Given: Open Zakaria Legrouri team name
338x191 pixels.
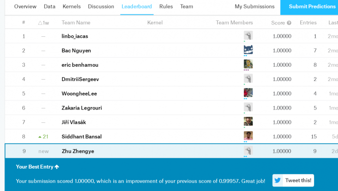Looking at the screenshot, I should click(82, 108).
